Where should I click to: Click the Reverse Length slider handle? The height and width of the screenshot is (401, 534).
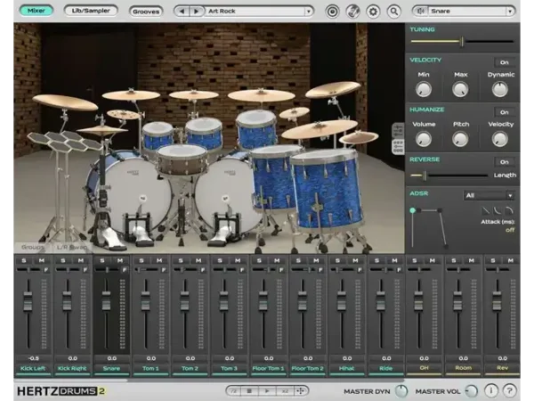pyautogui.click(x=425, y=176)
